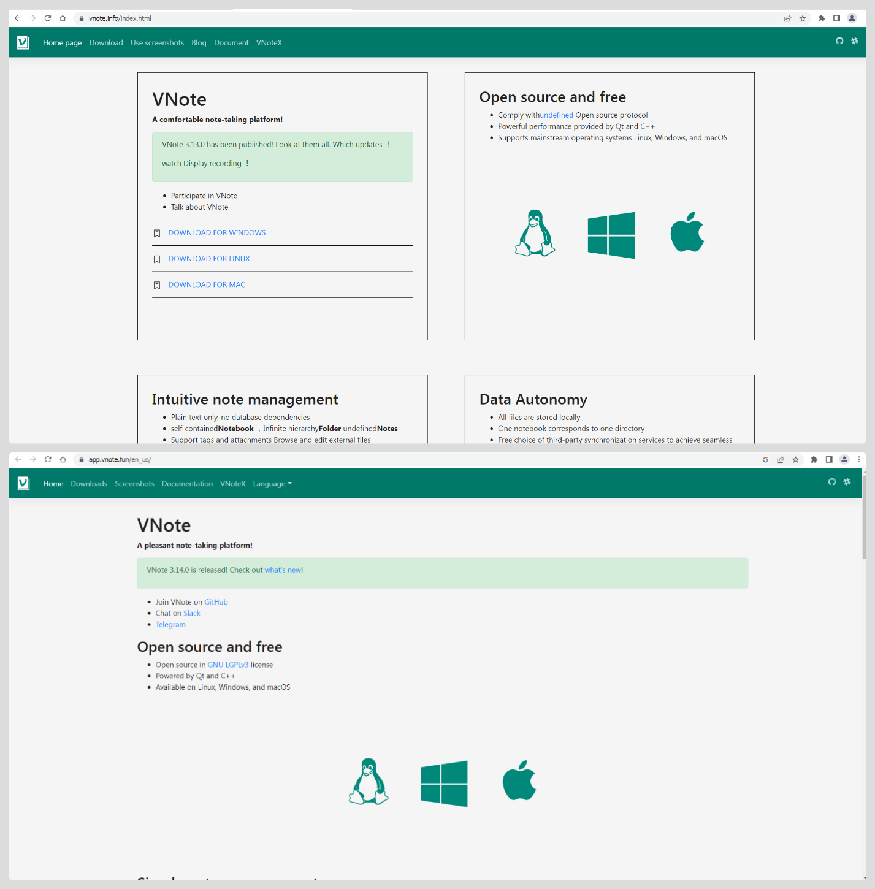Click DOWNLOAD FOR LINUX link

pyautogui.click(x=208, y=259)
